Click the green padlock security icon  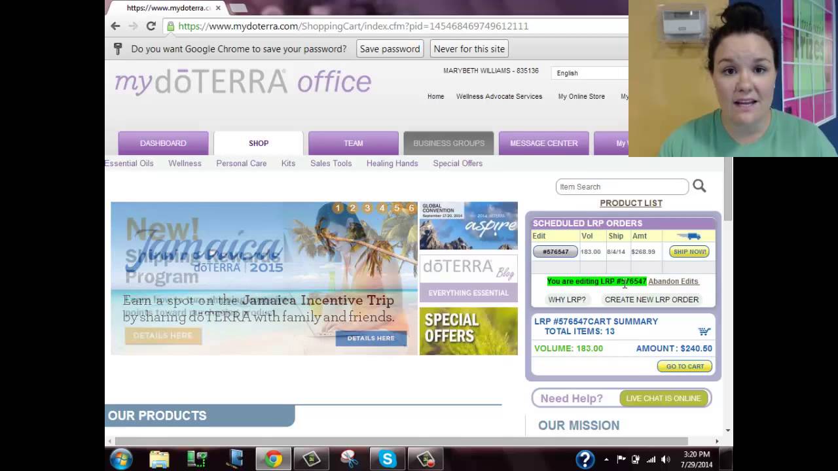tap(170, 26)
